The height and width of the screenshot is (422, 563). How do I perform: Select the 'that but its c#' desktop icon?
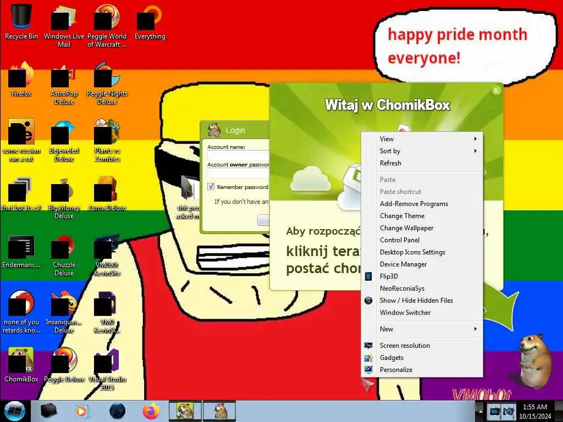(x=21, y=194)
